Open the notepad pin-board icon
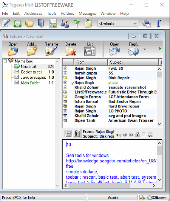 click(x=88, y=23)
